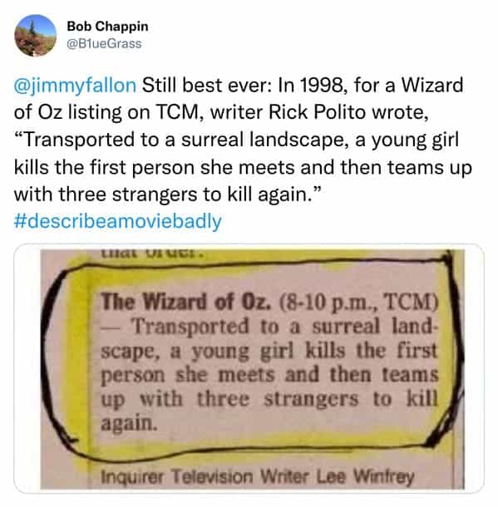The image size is (498, 507).
Task: Click the black marker outline's top-right corner
Action: [448, 258]
